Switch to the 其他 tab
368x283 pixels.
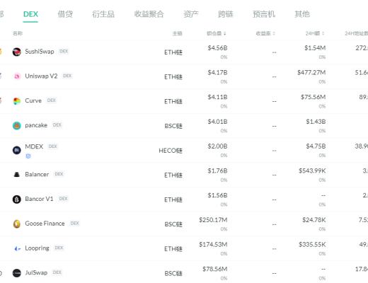[302, 14]
